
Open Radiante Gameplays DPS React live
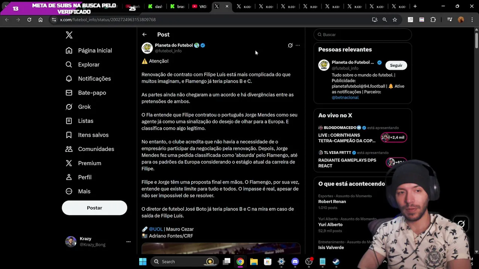point(347,163)
